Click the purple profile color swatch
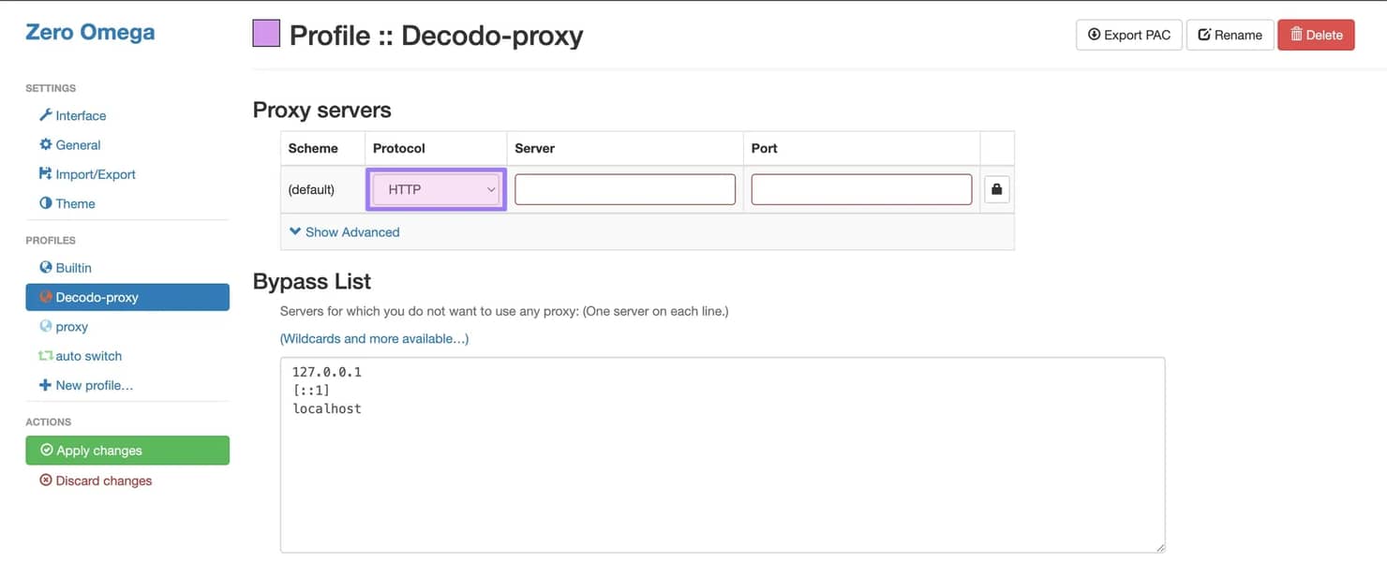This screenshot has height=577, width=1387. [x=266, y=34]
